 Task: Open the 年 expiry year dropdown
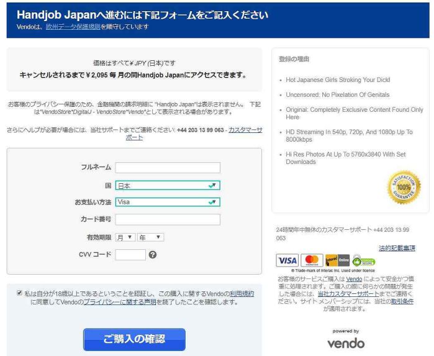click(x=151, y=237)
